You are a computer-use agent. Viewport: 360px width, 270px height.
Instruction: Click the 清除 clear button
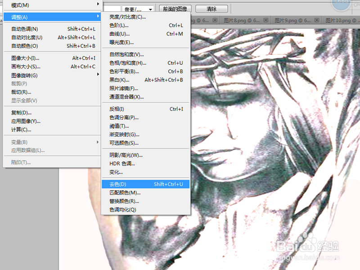[211, 9]
